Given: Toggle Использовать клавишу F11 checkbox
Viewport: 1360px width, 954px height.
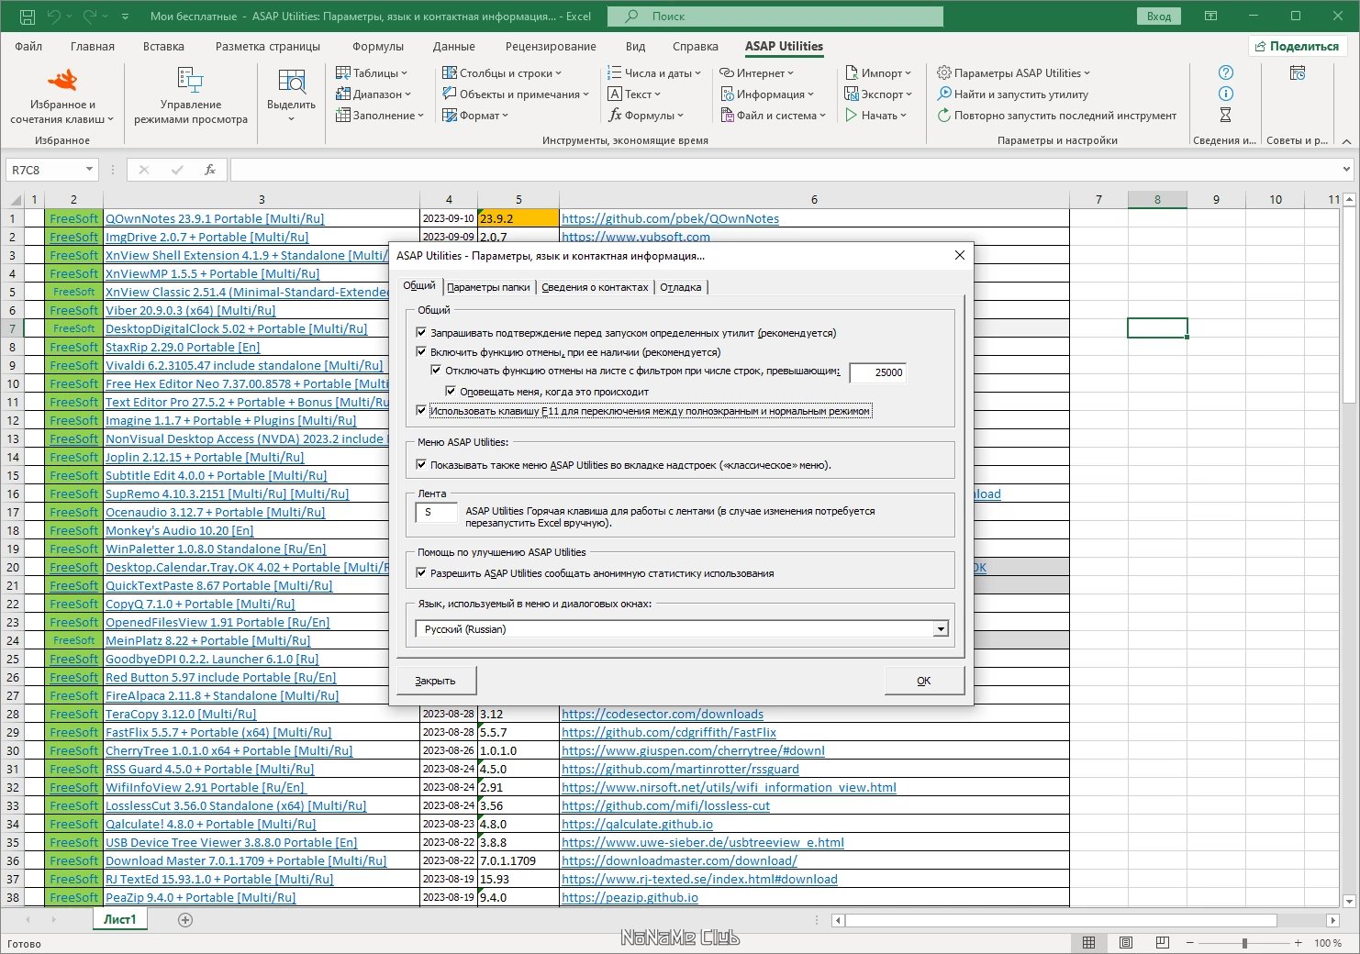Looking at the screenshot, I should click(x=421, y=411).
